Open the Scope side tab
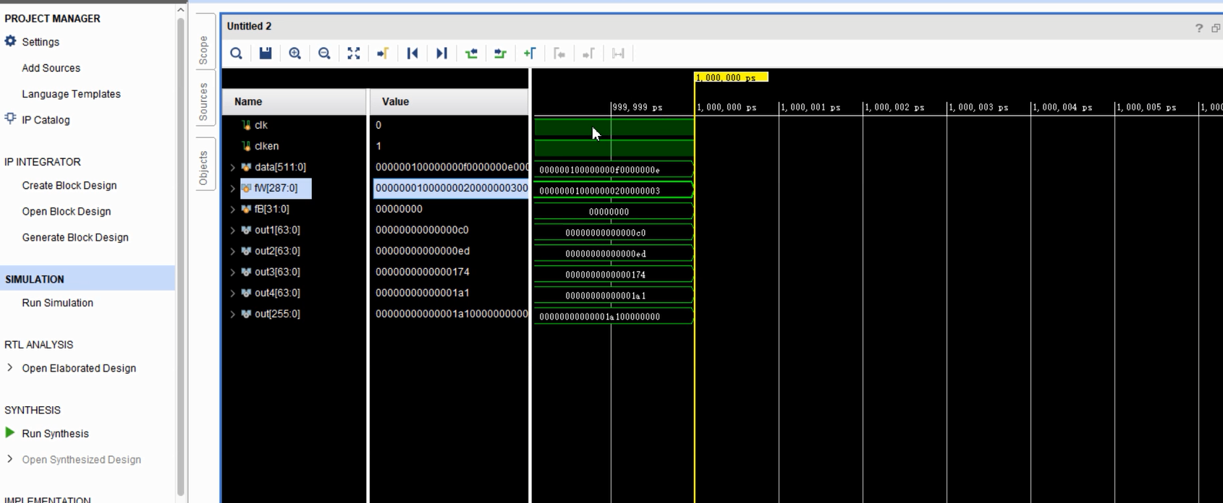Viewport: 1223px width, 503px height. coord(204,50)
